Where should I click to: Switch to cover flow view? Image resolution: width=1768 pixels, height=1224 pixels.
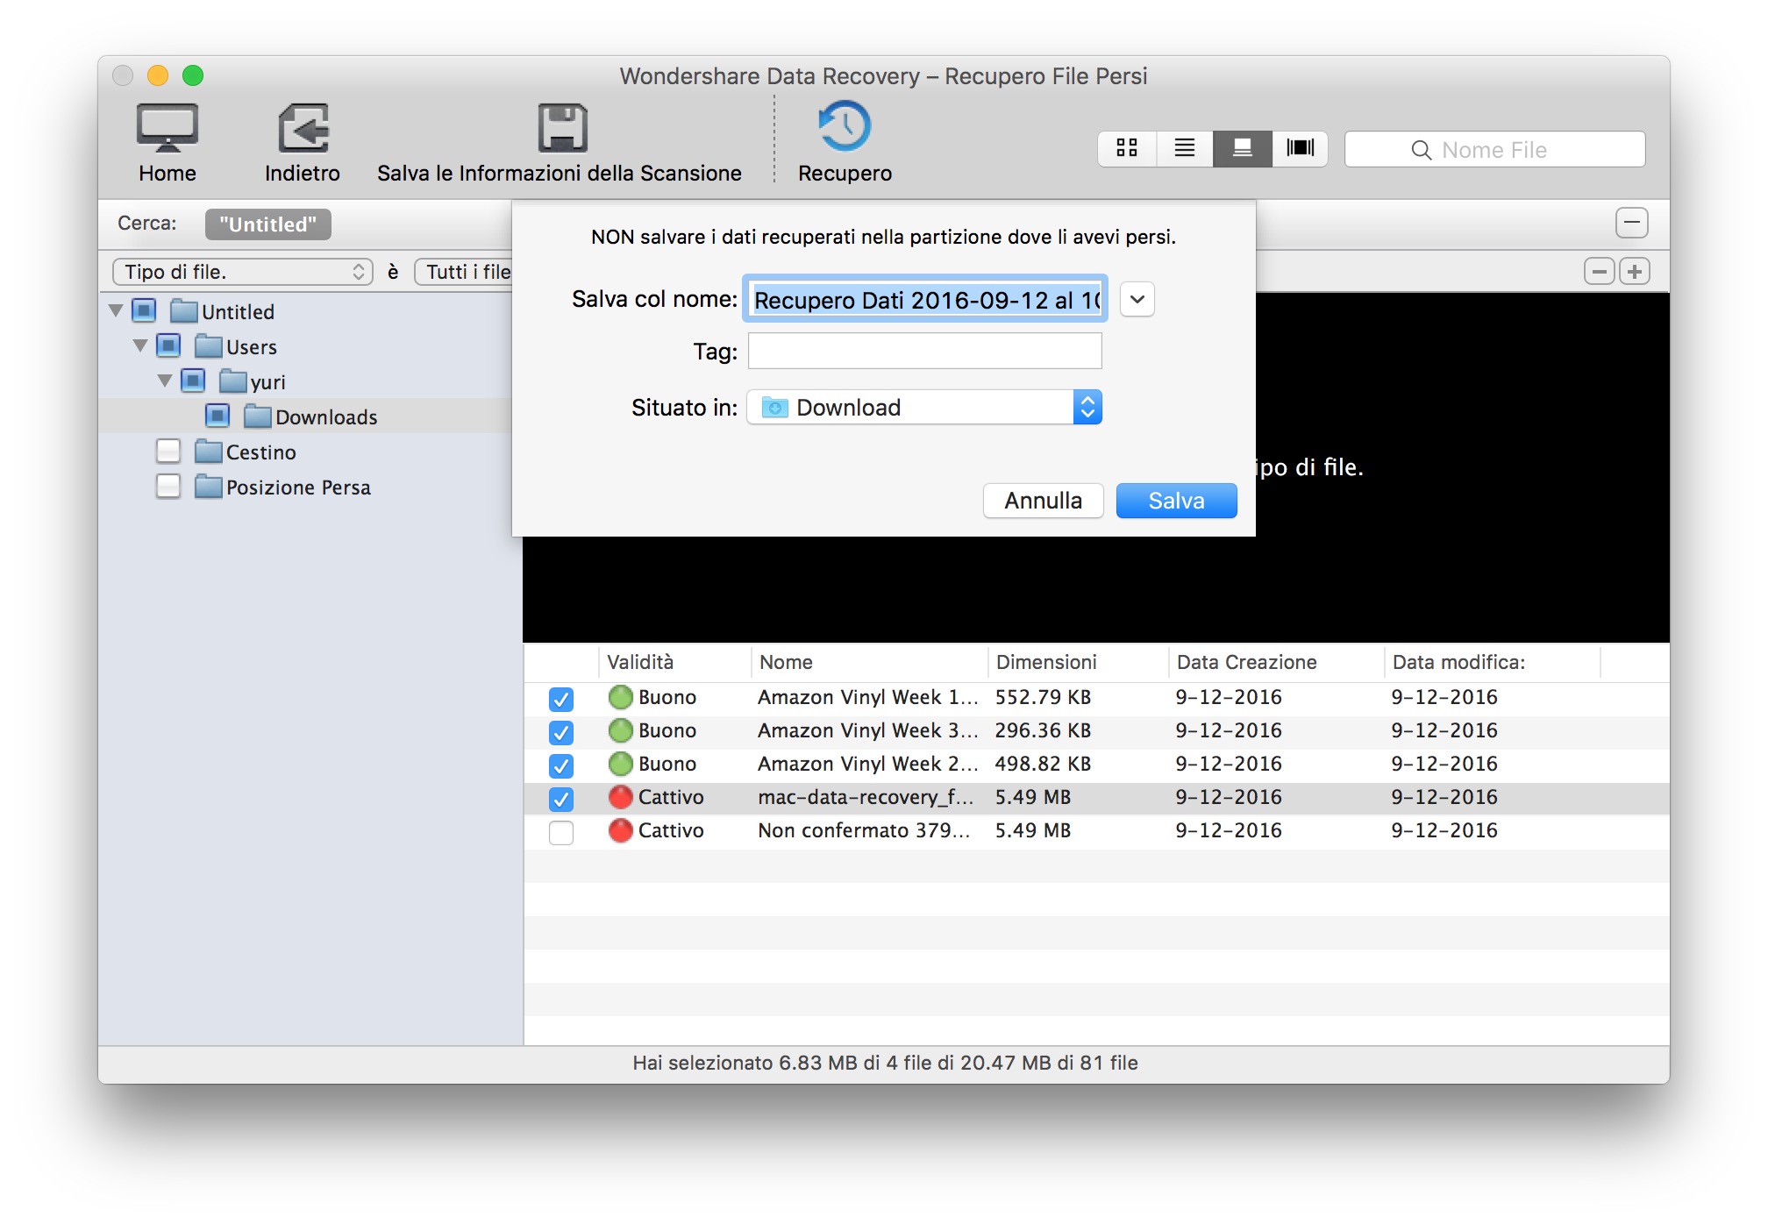click(1300, 148)
